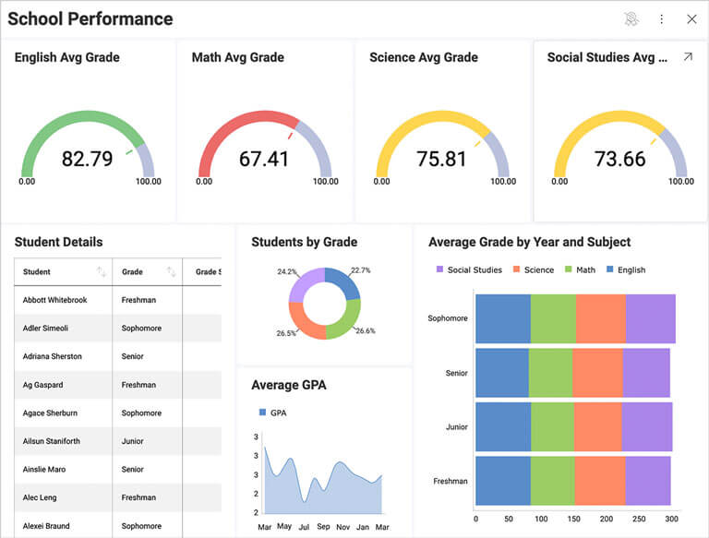Image resolution: width=709 pixels, height=538 pixels.
Task: Click the Math Avg Grade gauge
Action: coord(264,148)
